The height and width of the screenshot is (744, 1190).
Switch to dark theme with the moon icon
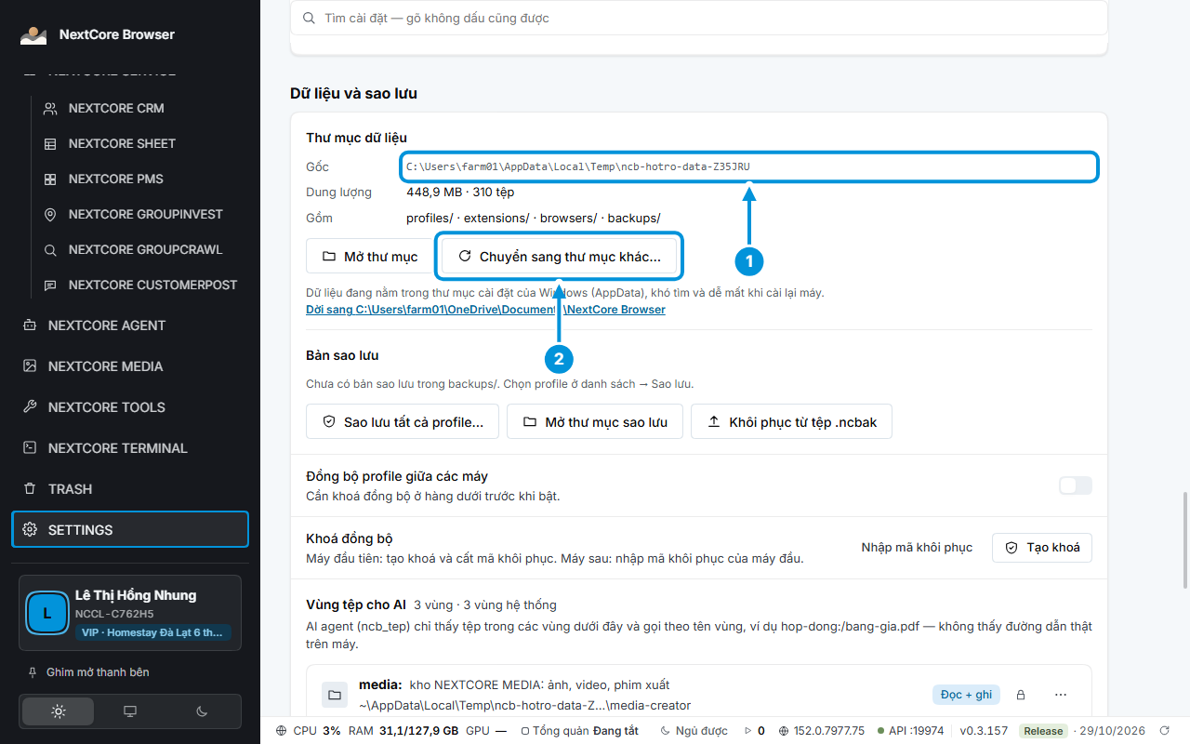tap(202, 711)
